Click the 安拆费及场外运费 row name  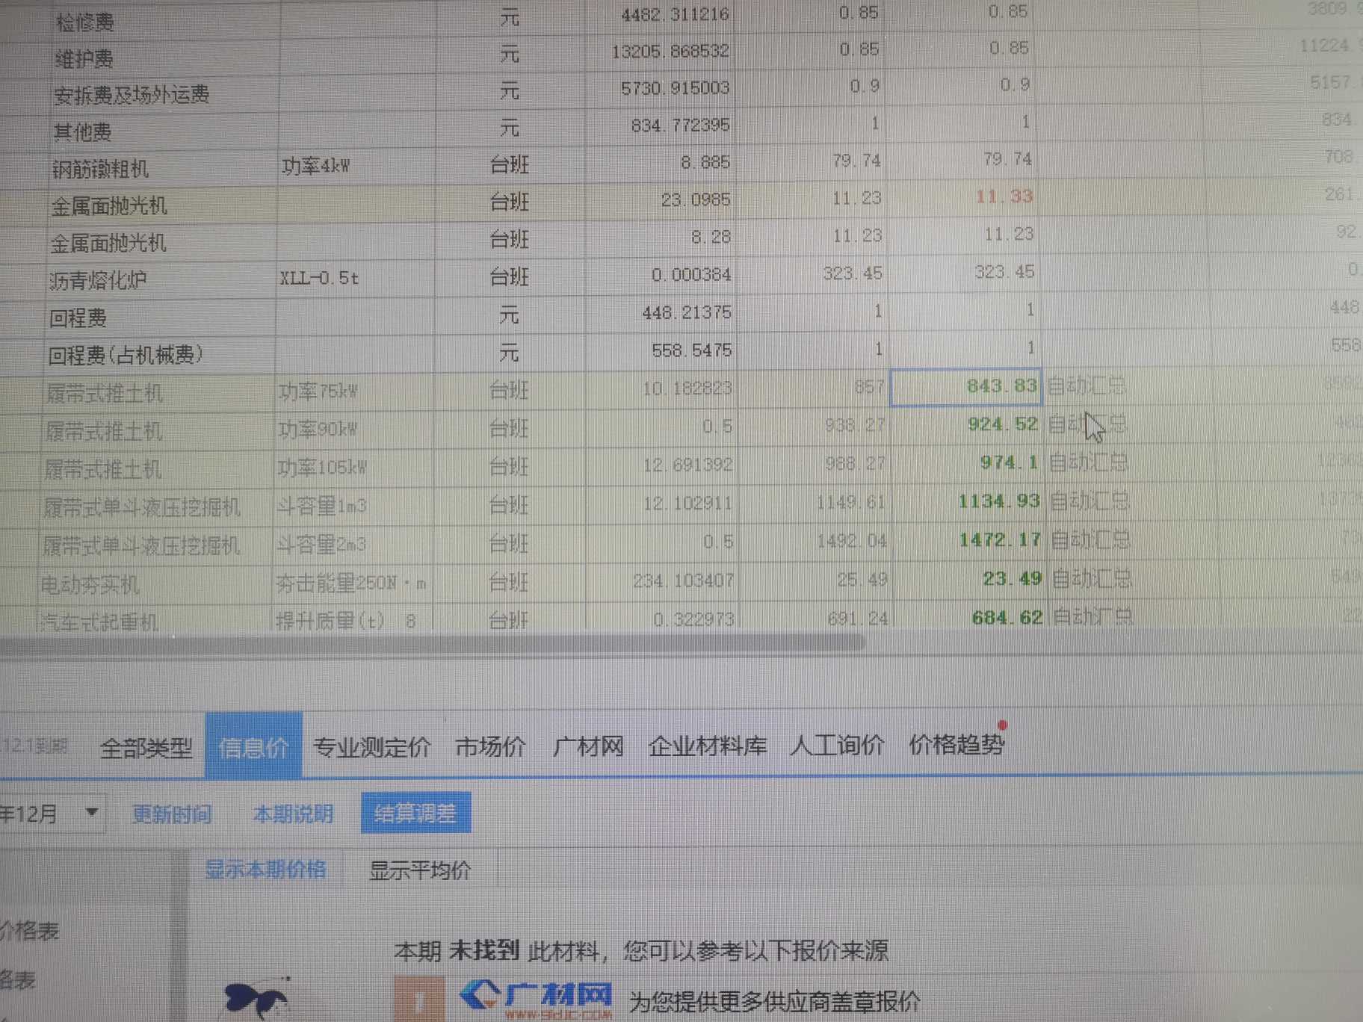tap(132, 95)
